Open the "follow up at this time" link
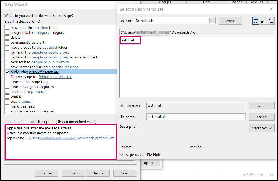278x181 pixels. click(x=55, y=77)
